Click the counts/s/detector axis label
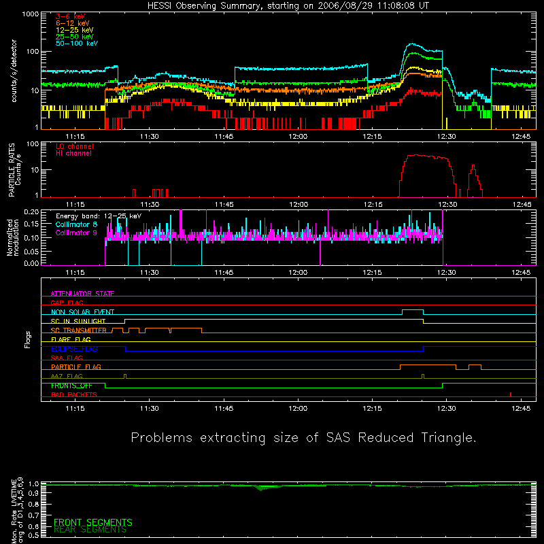This screenshot has height=544, width=544. coord(14,71)
